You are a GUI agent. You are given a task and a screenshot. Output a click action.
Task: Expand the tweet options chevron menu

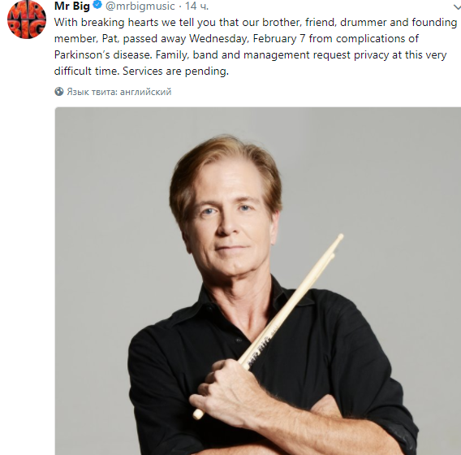[457, 7]
